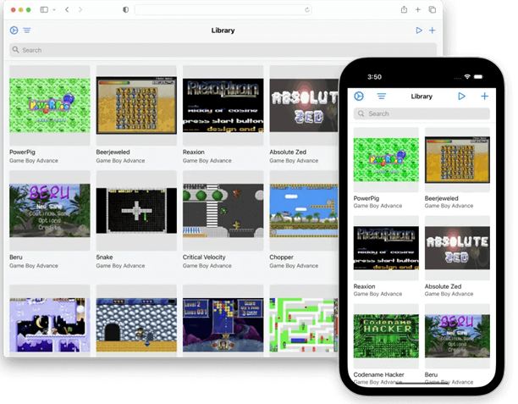Click the Beerjeweled title text in the desktop window
This screenshot has width=518, height=404.
(113, 152)
